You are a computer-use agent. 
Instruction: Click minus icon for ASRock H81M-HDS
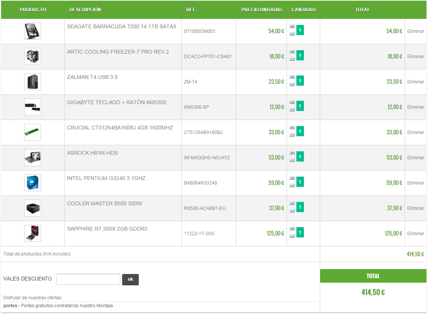pyautogui.click(x=292, y=160)
